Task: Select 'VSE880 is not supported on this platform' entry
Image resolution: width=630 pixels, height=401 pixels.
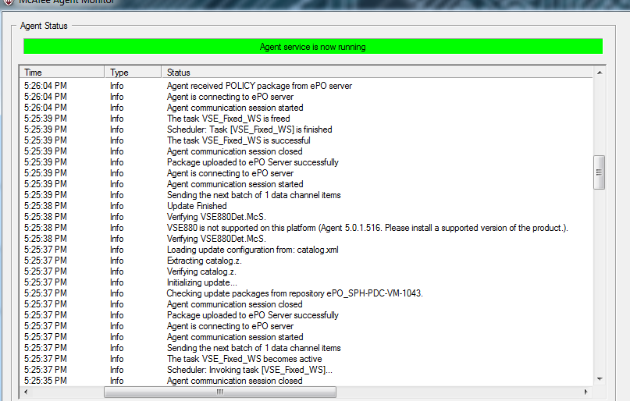Action: coord(367,228)
